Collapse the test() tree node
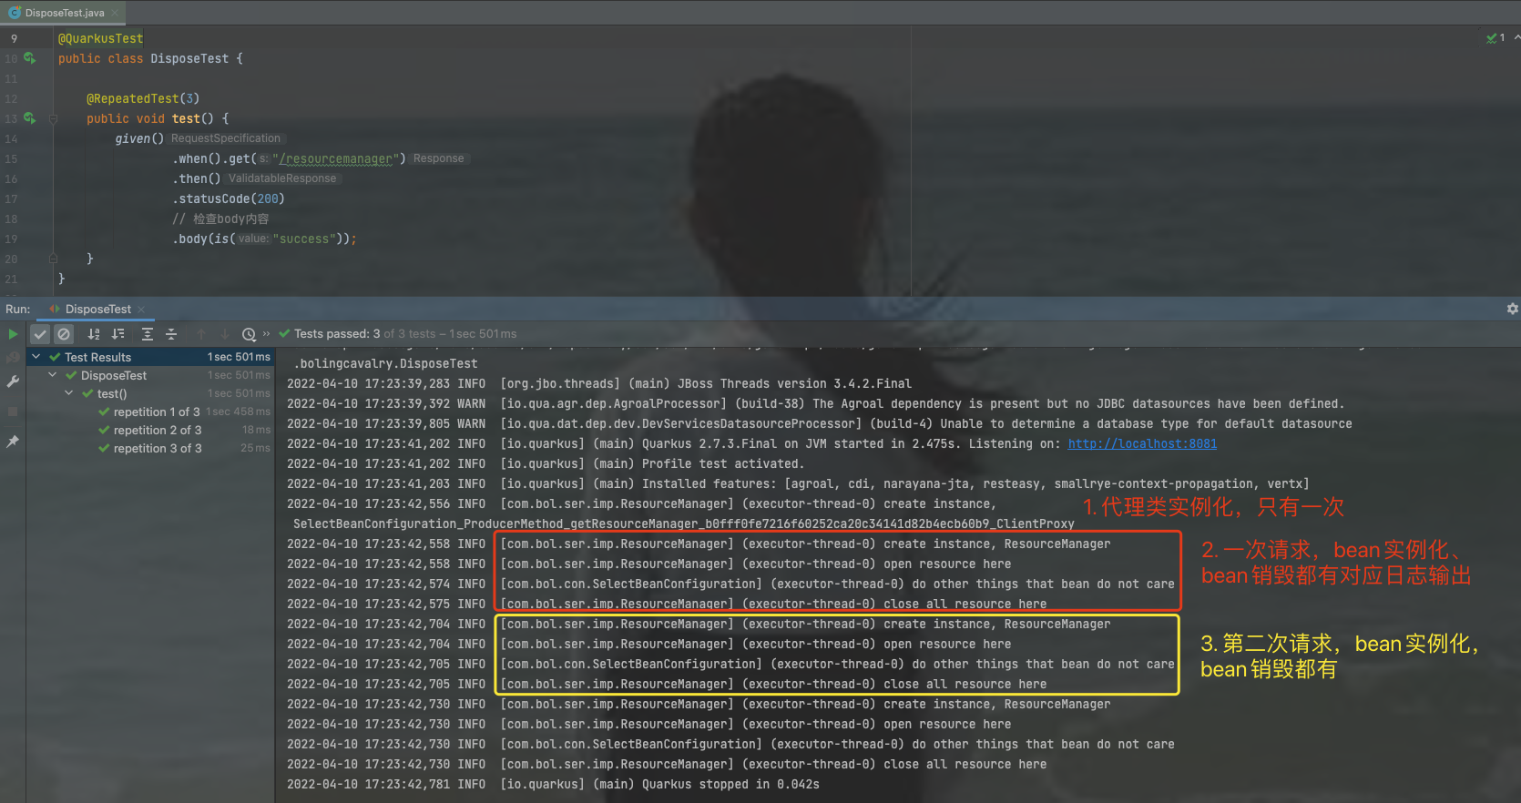1521x803 pixels. click(69, 393)
